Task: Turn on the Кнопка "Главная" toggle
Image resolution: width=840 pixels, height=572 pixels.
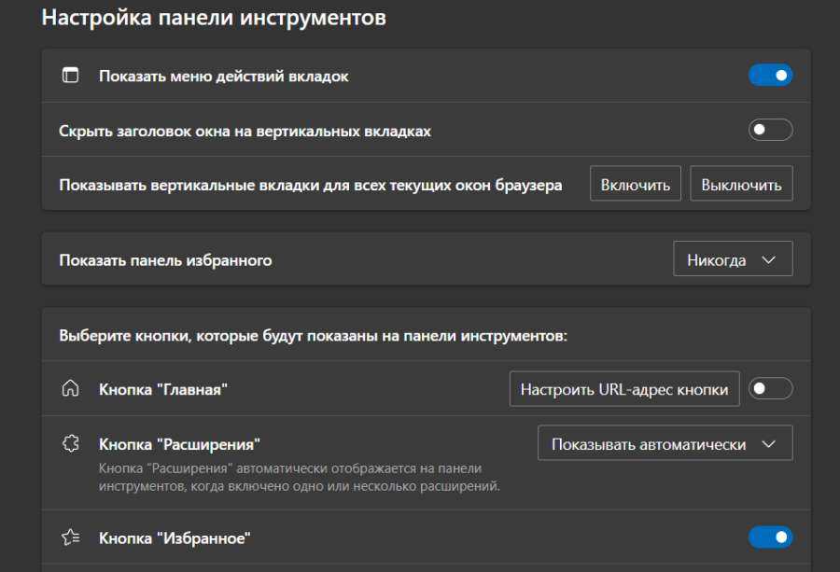Action: (x=770, y=389)
